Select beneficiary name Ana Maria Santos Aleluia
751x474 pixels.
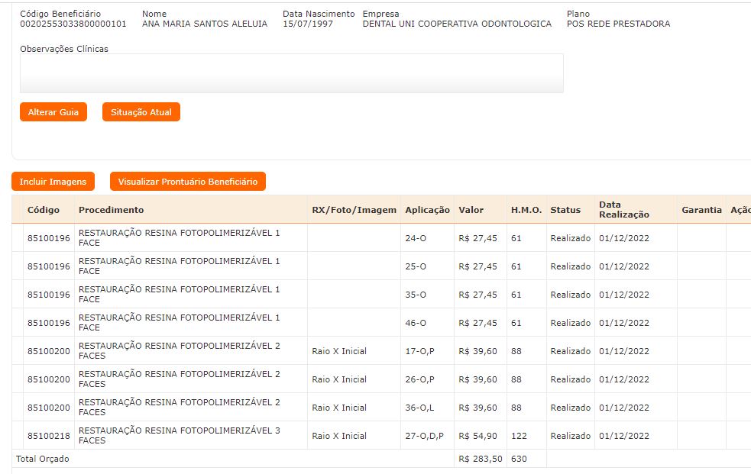pos(205,24)
